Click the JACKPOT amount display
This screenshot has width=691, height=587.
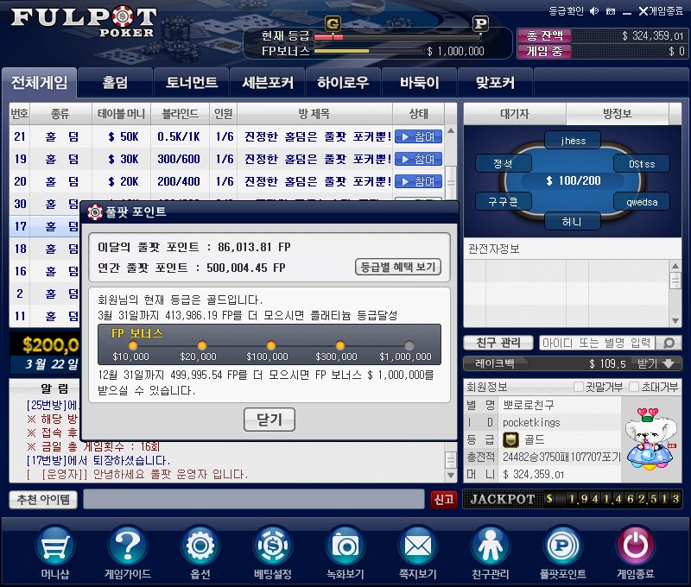tap(573, 499)
